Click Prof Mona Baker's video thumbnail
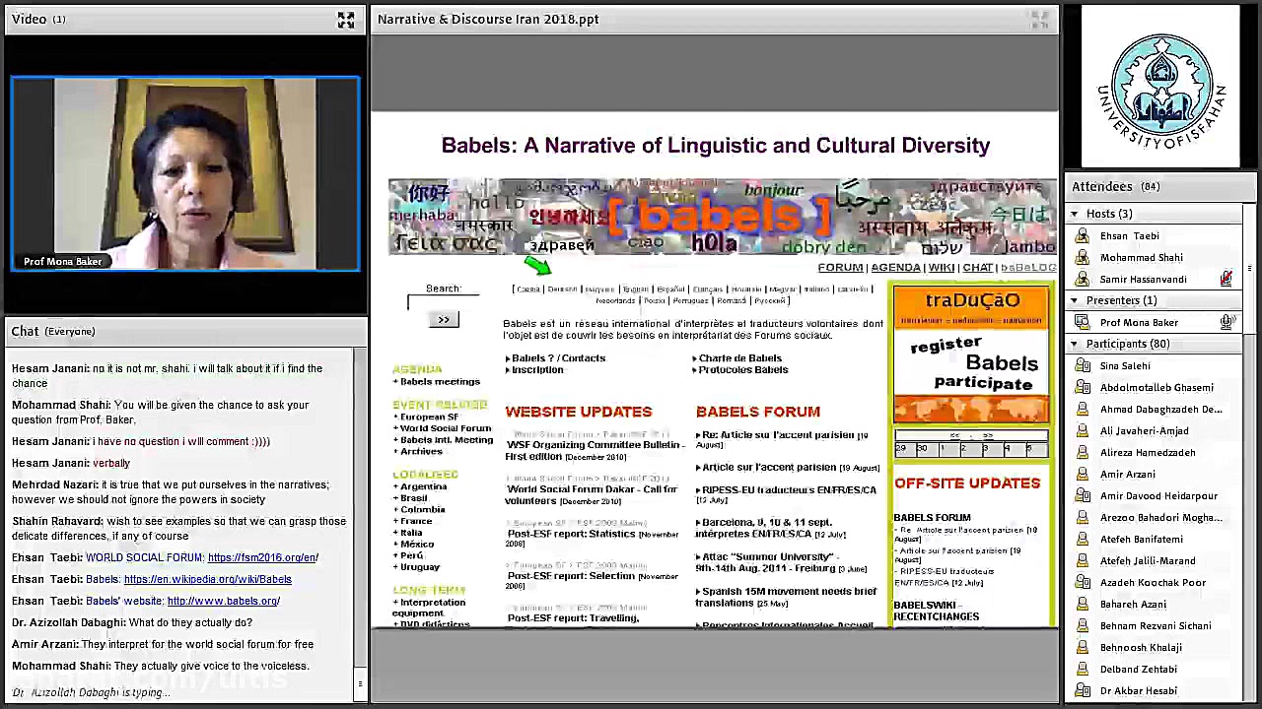The image size is (1262, 709). pyautogui.click(x=185, y=173)
